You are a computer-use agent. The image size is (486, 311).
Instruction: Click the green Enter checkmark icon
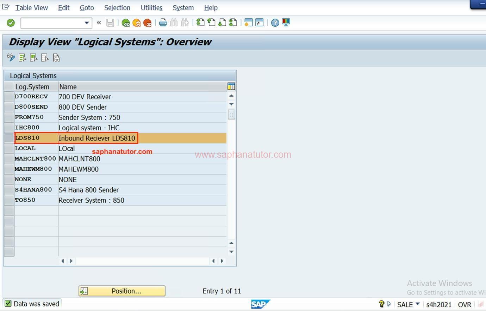11,23
